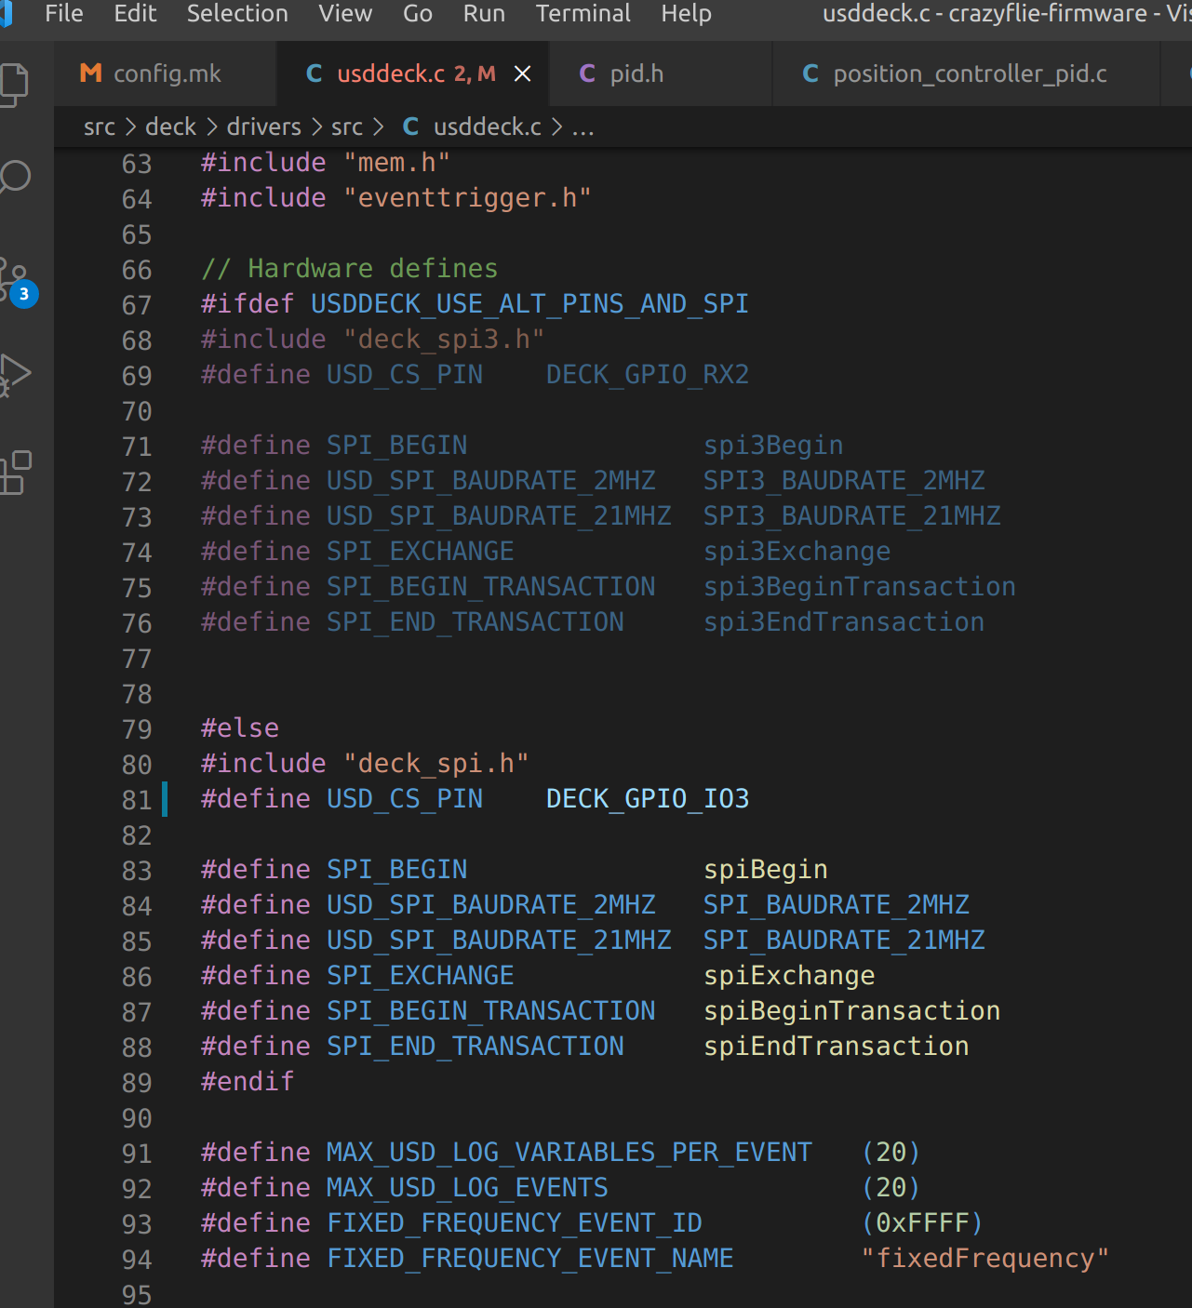This screenshot has height=1308, width=1192.
Task: Expand the breadcrumb ellipsis symbol list
Action: click(x=583, y=127)
